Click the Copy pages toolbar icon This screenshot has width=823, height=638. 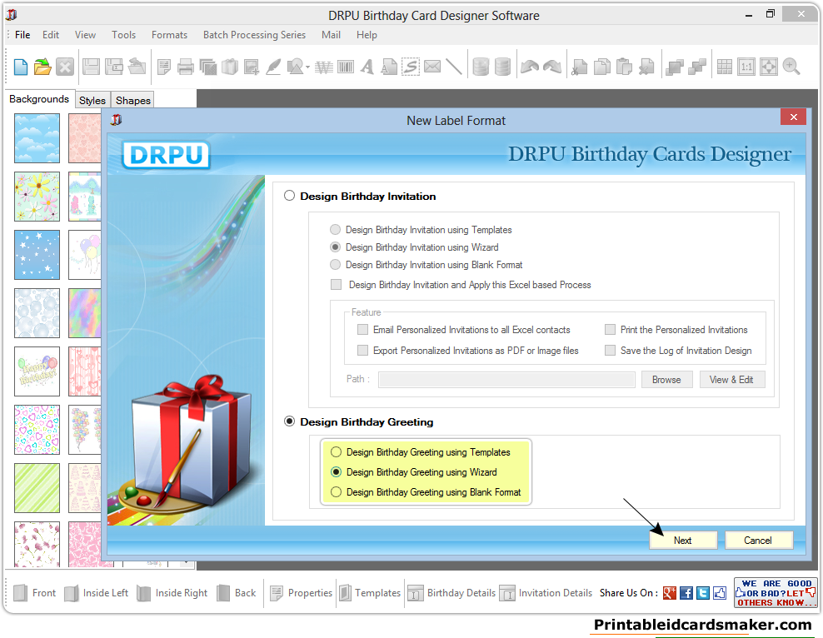click(602, 67)
